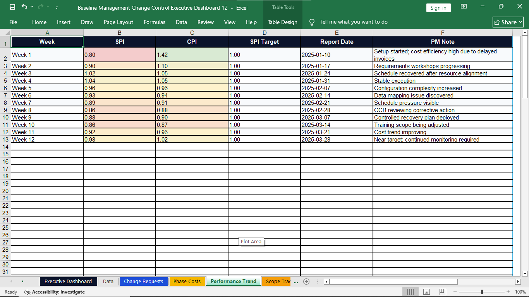Open the Draw ribbon tab
Viewport: 529px width, 297px height.
pyautogui.click(x=87, y=22)
